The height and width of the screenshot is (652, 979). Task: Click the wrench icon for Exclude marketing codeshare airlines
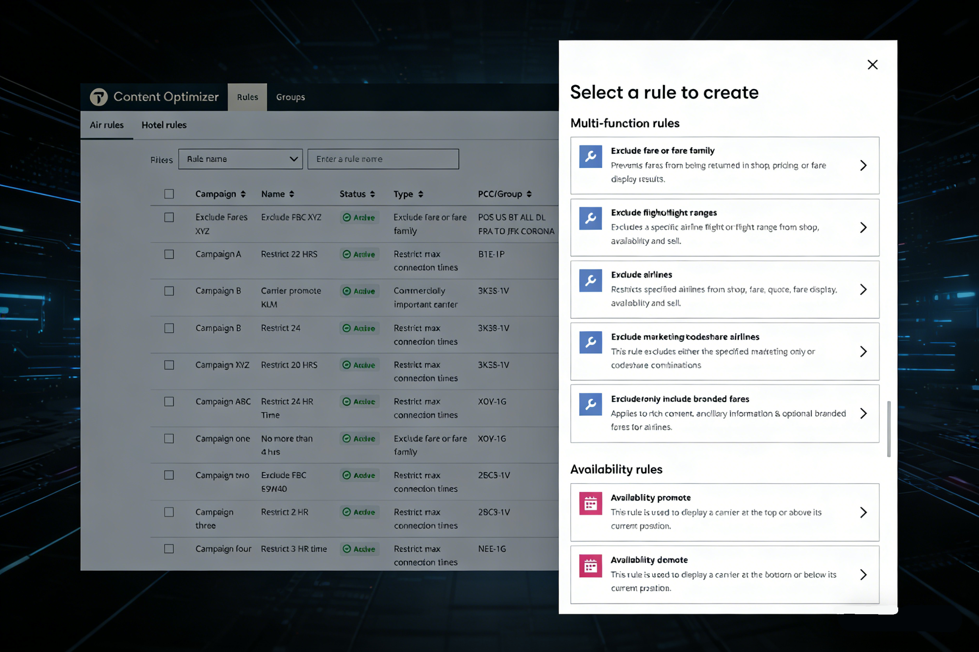tap(590, 342)
